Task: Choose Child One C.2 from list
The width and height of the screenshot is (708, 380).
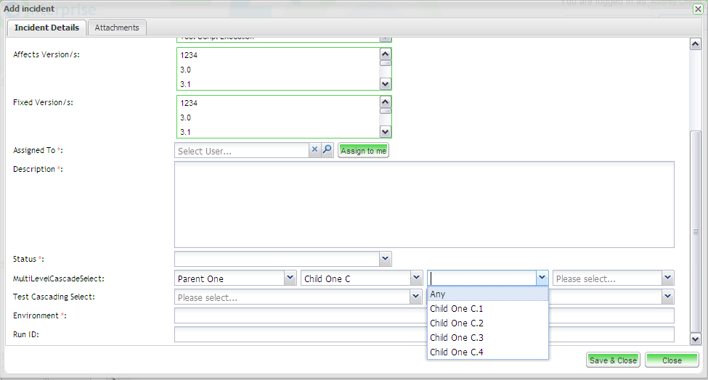Action: tap(457, 323)
